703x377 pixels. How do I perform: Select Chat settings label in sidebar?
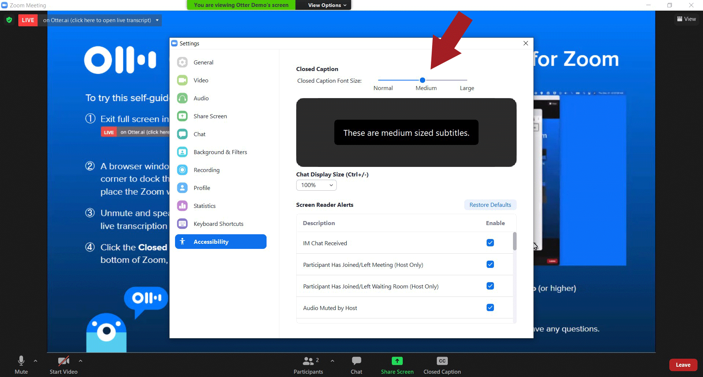200,134
